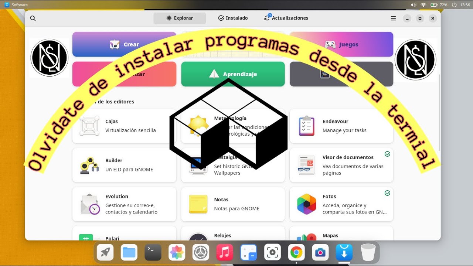
Task: Open the Actualizaciones tab
Action: (286, 18)
